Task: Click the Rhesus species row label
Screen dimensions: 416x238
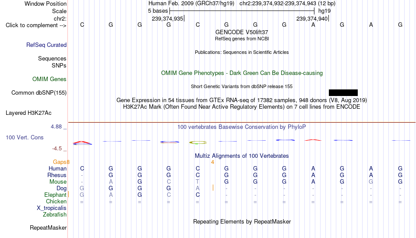Action: (57, 175)
